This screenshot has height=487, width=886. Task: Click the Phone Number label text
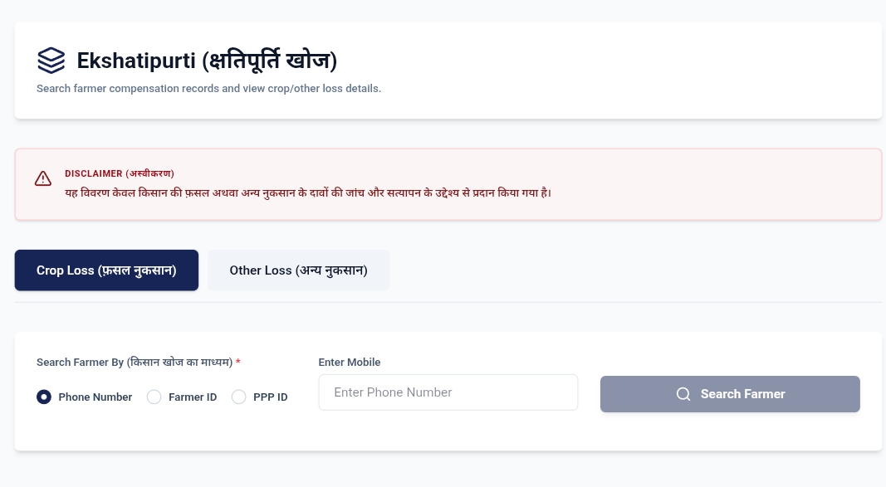click(95, 397)
